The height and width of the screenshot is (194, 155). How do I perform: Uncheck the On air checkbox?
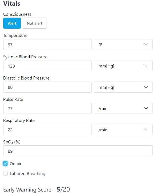click(5, 163)
